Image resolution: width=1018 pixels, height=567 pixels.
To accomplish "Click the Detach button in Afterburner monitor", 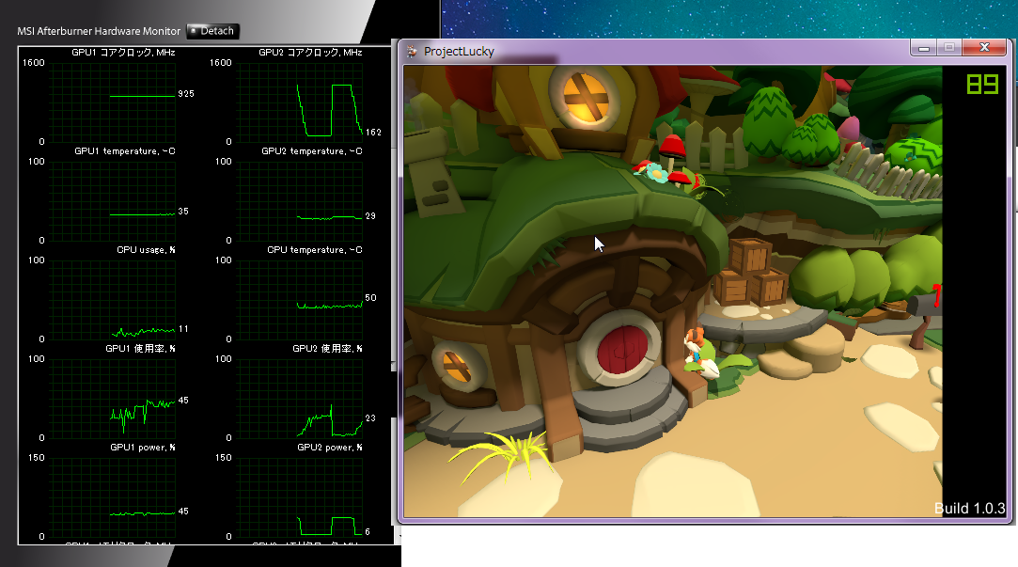I will point(213,31).
